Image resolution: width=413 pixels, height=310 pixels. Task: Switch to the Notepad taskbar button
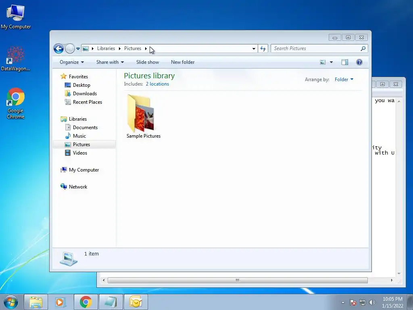[x=111, y=302]
